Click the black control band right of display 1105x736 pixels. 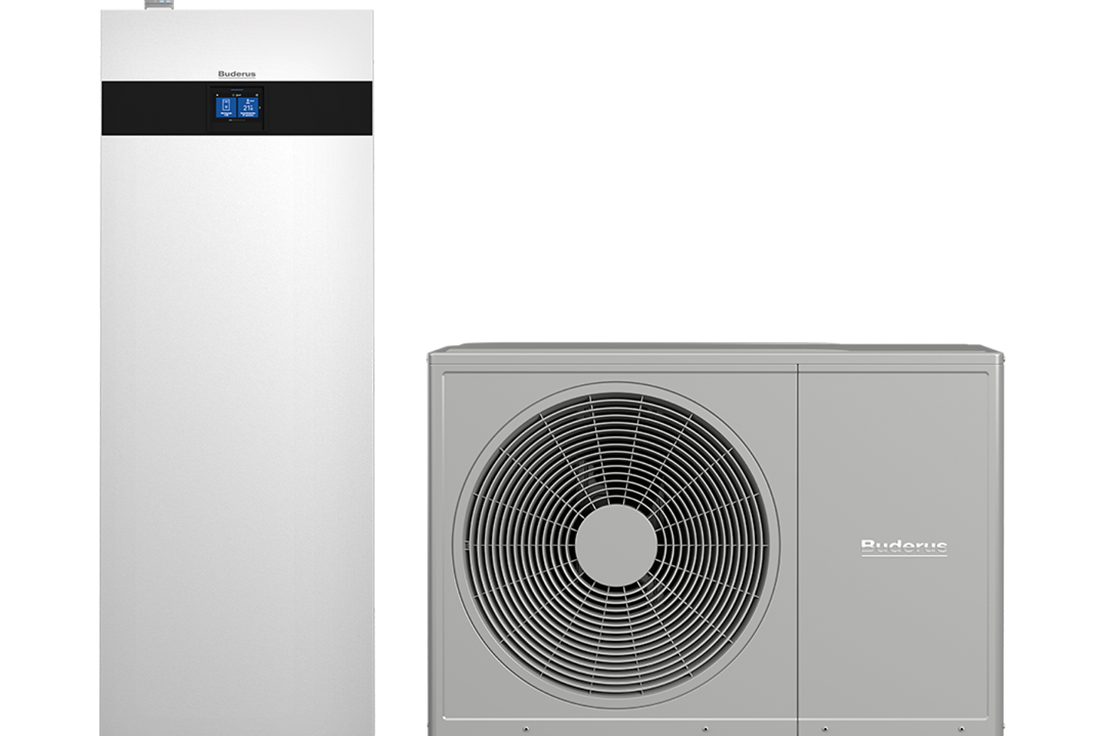[318, 108]
